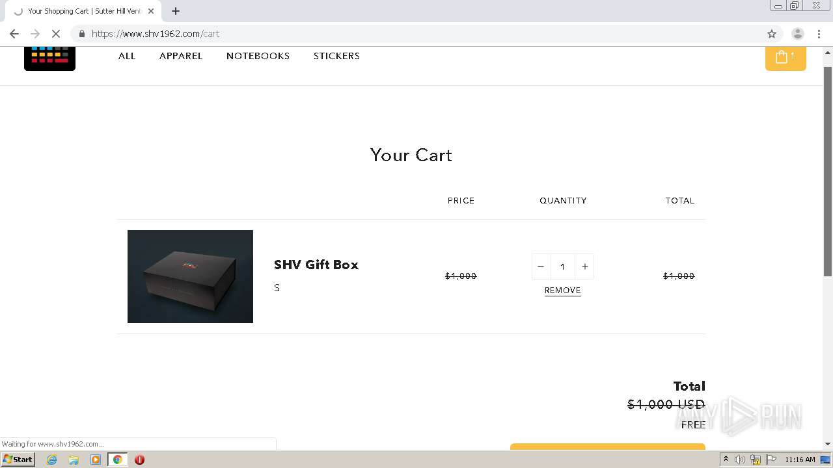This screenshot has width=833, height=468.
Task: Open the Windows Start menu
Action: click(18, 460)
